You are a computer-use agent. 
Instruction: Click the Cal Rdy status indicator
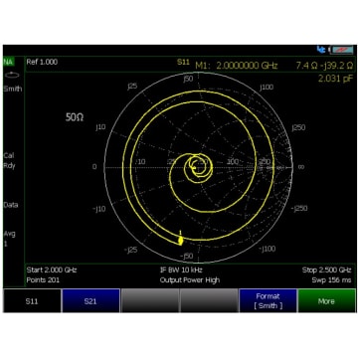(9, 161)
